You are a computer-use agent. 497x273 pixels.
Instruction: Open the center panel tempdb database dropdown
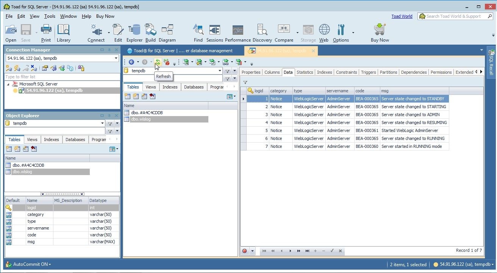[220, 71]
